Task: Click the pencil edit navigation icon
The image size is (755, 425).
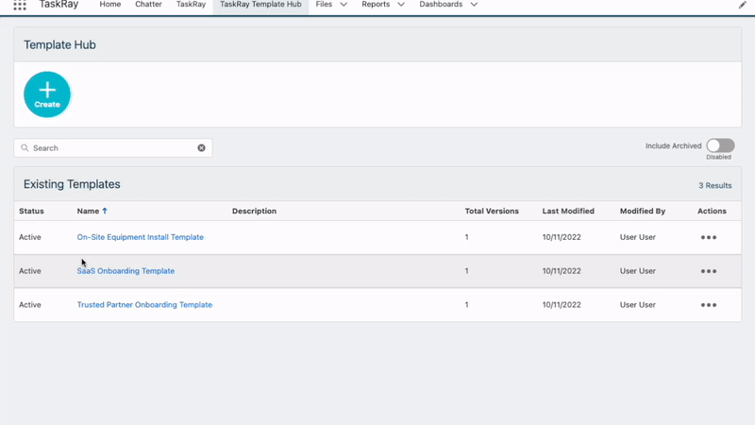Action: (x=742, y=5)
